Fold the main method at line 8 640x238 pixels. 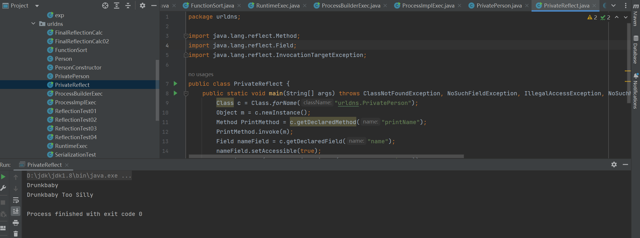(x=186, y=94)
